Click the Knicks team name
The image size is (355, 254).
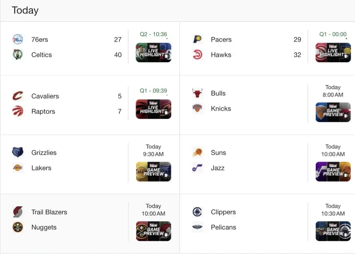[221, 109]
